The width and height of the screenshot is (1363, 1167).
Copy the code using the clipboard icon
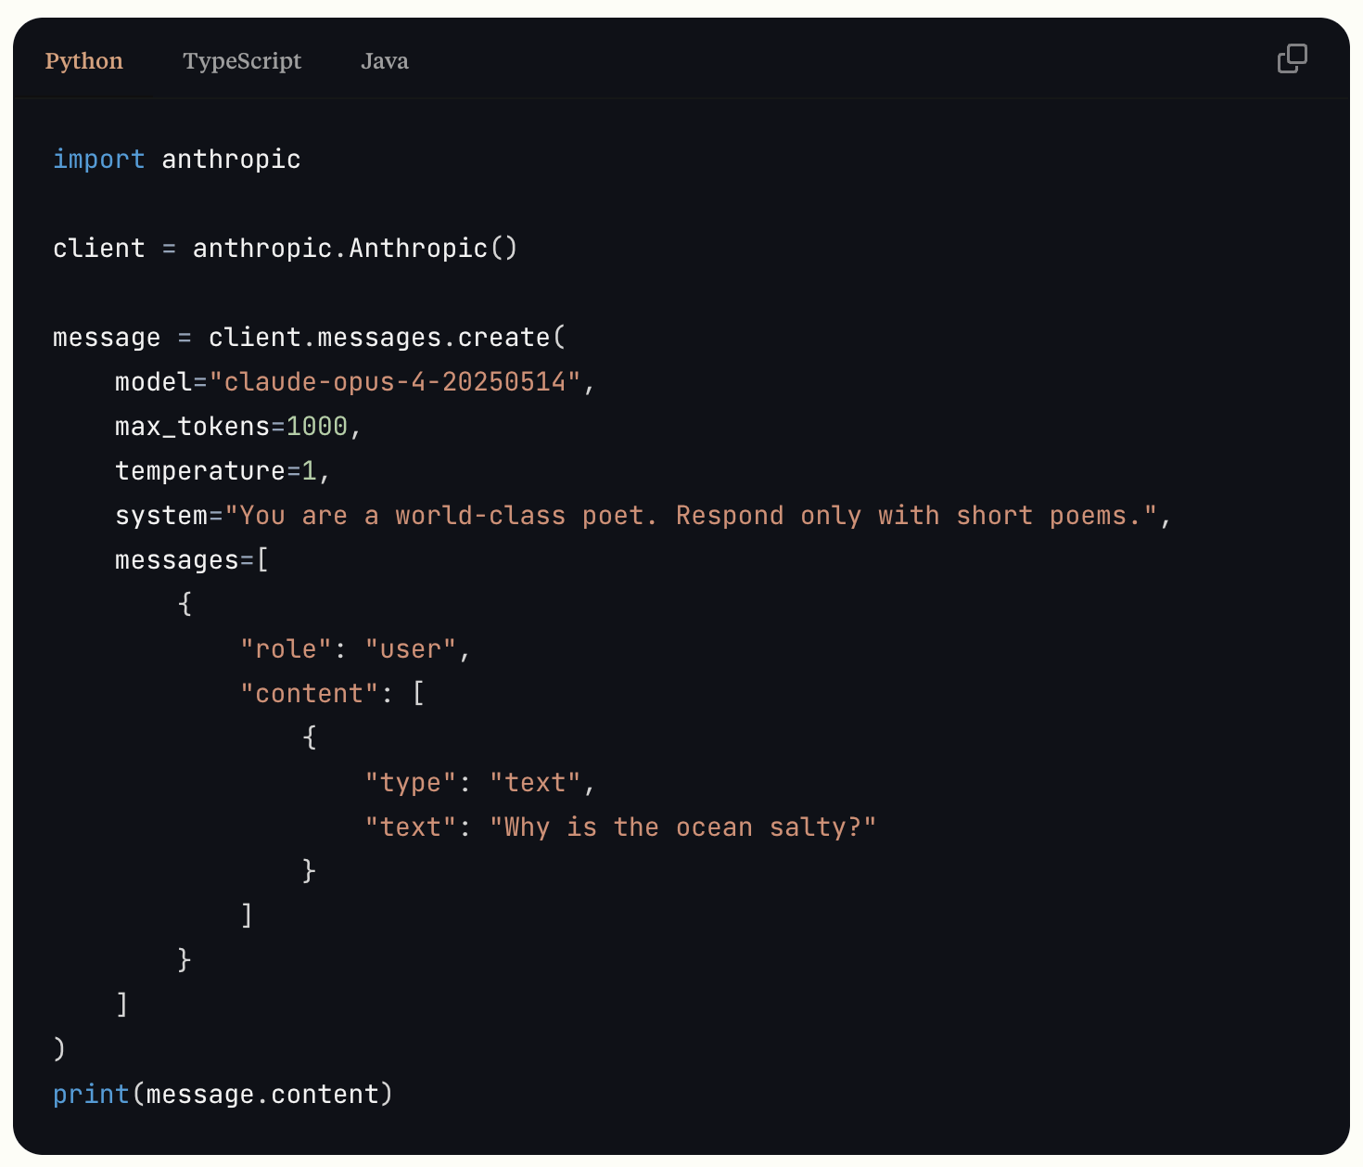point(1292,58)
